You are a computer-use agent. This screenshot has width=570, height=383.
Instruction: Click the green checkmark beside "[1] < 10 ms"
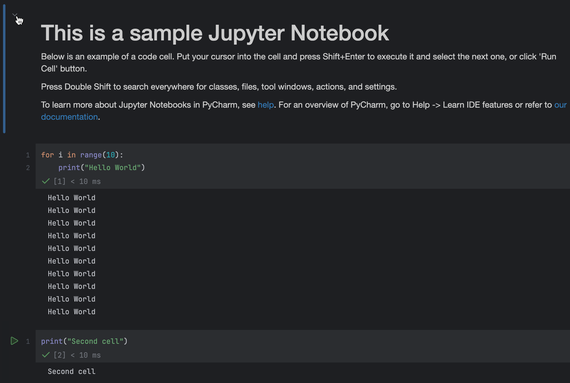click(x=46, y=181)
